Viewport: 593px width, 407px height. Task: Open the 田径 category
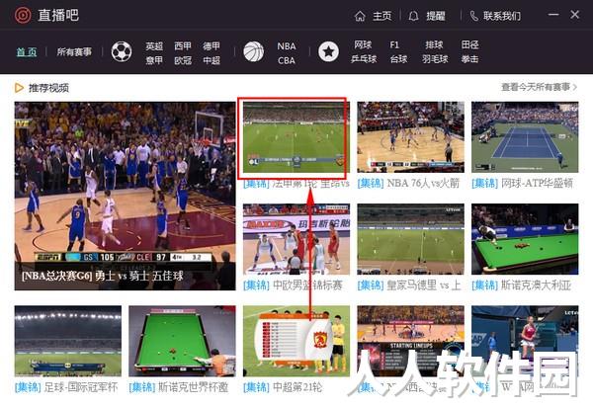tap(470, 45)
